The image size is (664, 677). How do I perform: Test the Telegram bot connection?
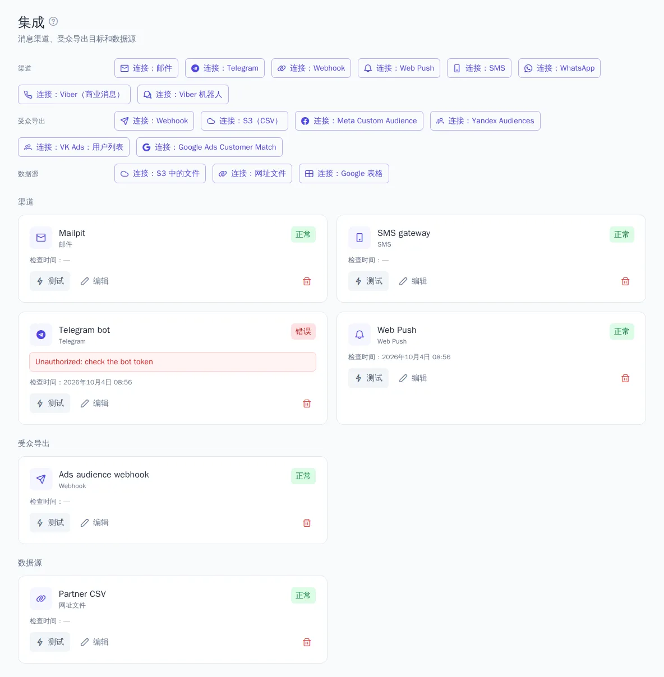[50, 404]
